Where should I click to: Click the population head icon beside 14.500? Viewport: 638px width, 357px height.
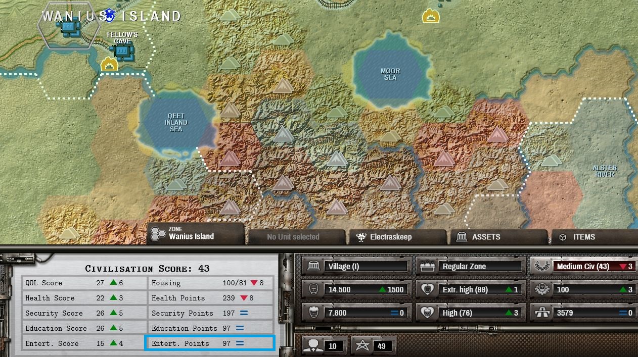[313, 289]
